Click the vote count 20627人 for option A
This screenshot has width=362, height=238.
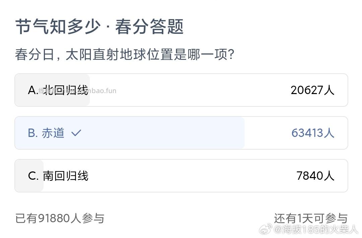312,90
